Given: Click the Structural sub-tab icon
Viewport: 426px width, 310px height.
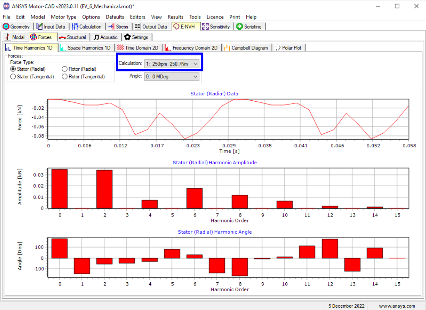Looking at the screenshot, I should click(x=62, y=37).
